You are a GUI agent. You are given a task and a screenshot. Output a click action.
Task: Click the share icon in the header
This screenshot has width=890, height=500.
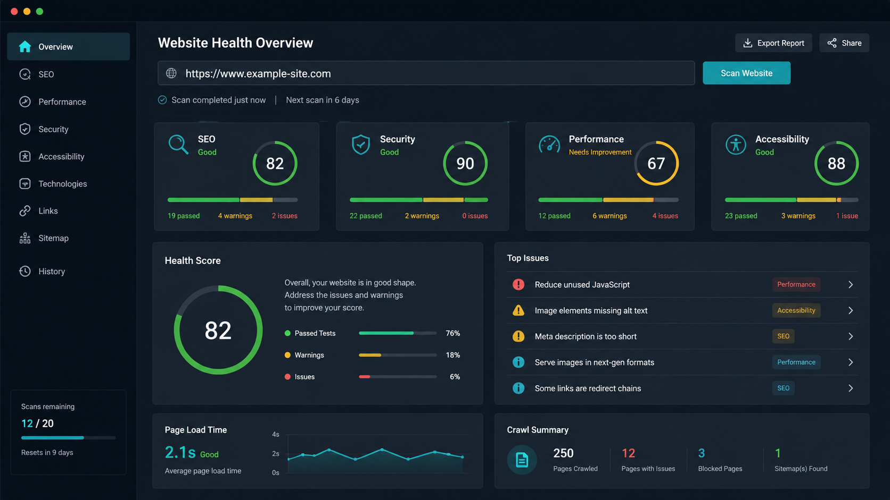(832, 43)
